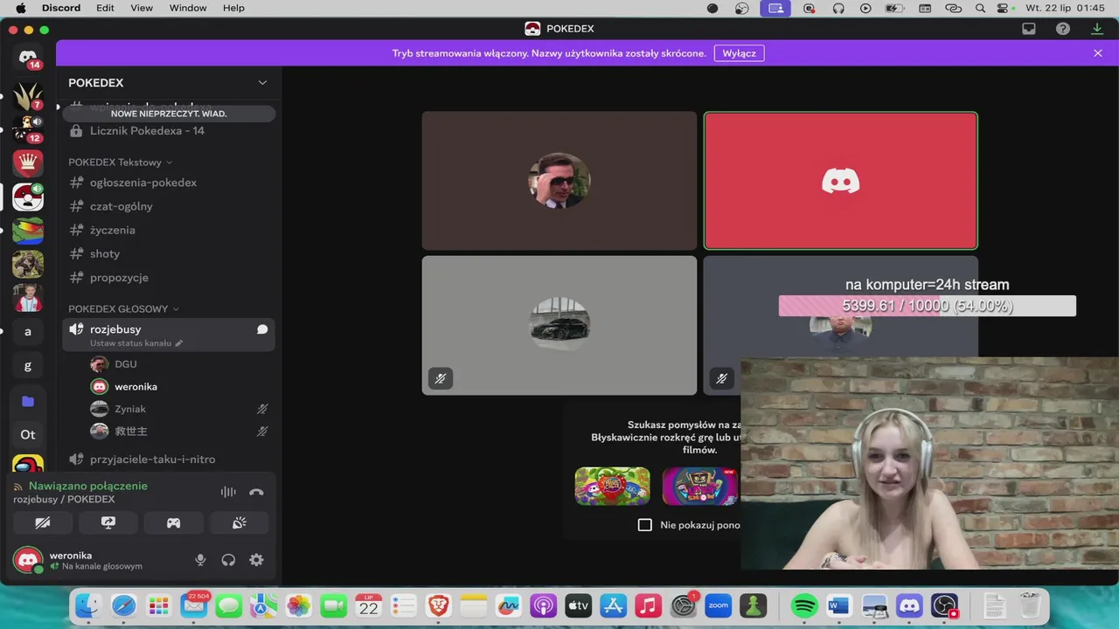Open Brave browser from the Dock

tap(439, 605)
